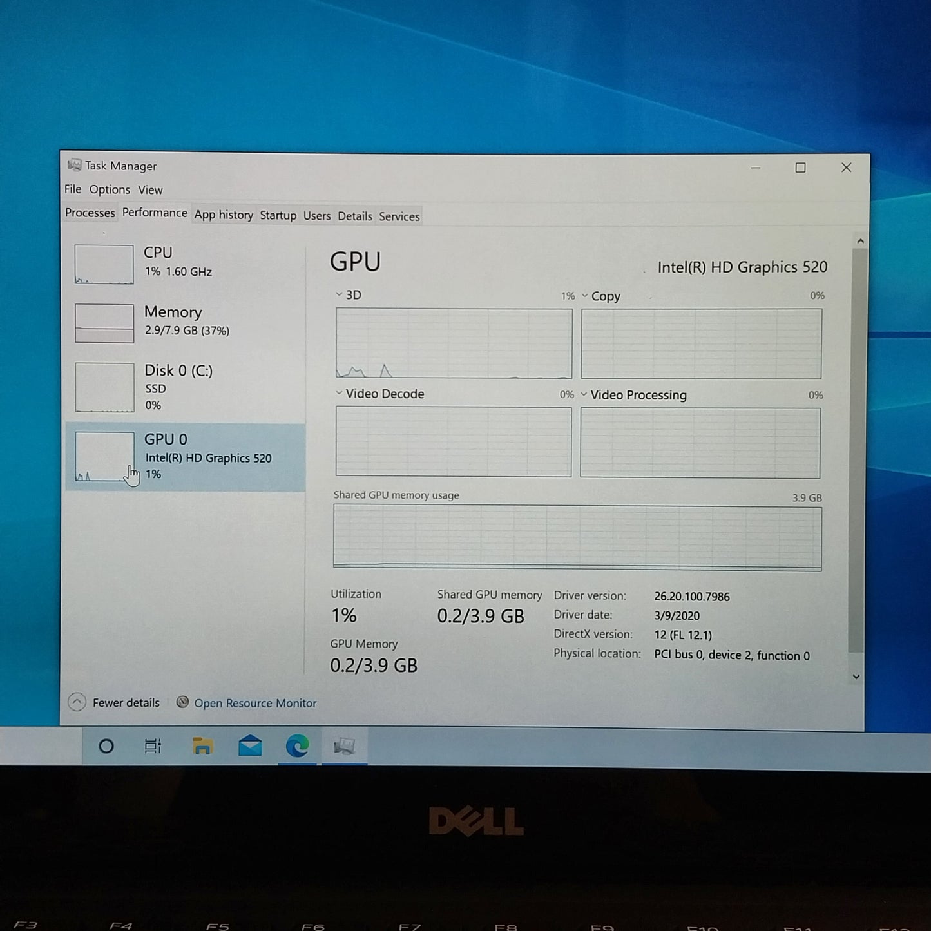Click the Resource Monitor gauge icon
Image resolution: width=931 pixels, height=931 pixels.
(182, 702)
